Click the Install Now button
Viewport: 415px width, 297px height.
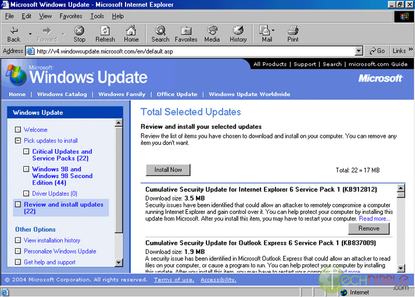pyautogui.click(x=168, y=170)
